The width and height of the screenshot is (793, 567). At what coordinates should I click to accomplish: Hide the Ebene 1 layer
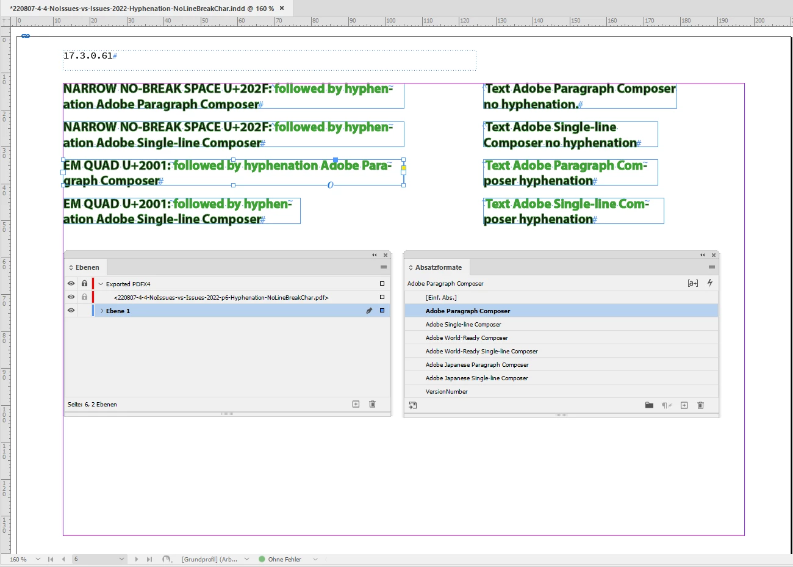[71, 311]
